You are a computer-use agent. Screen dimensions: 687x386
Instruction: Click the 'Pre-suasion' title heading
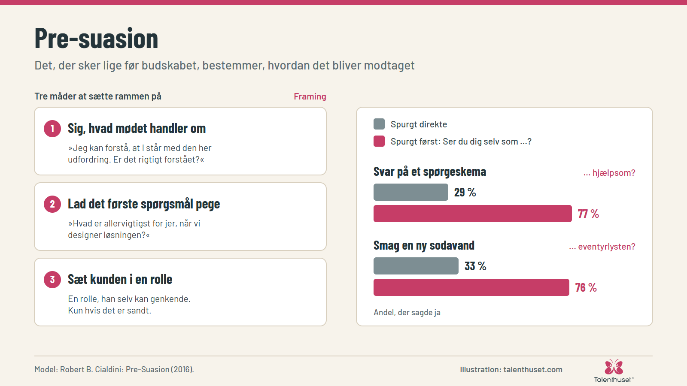[97, 38]
